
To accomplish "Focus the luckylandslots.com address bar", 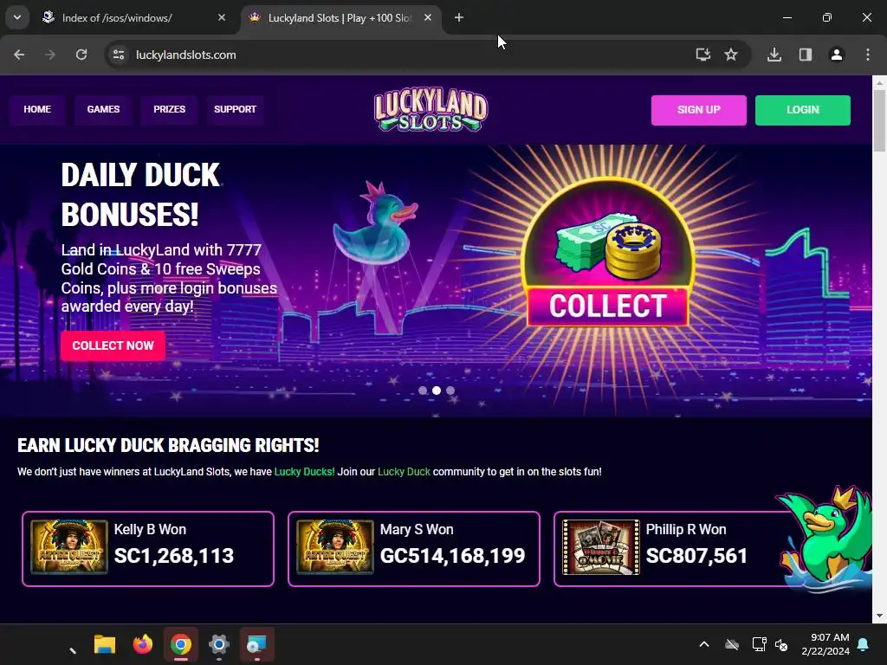I will click(396, 55).
